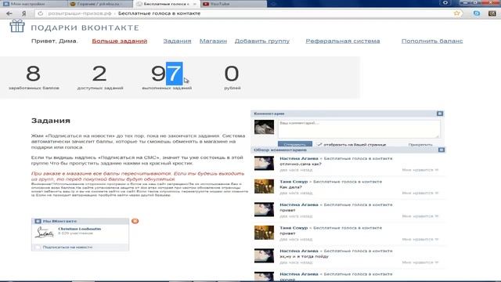Click Настёна Агаева avatar beside 'отлично.сама как?'
Viewport: 501px width, 282px height.
(x=264, y=164)
